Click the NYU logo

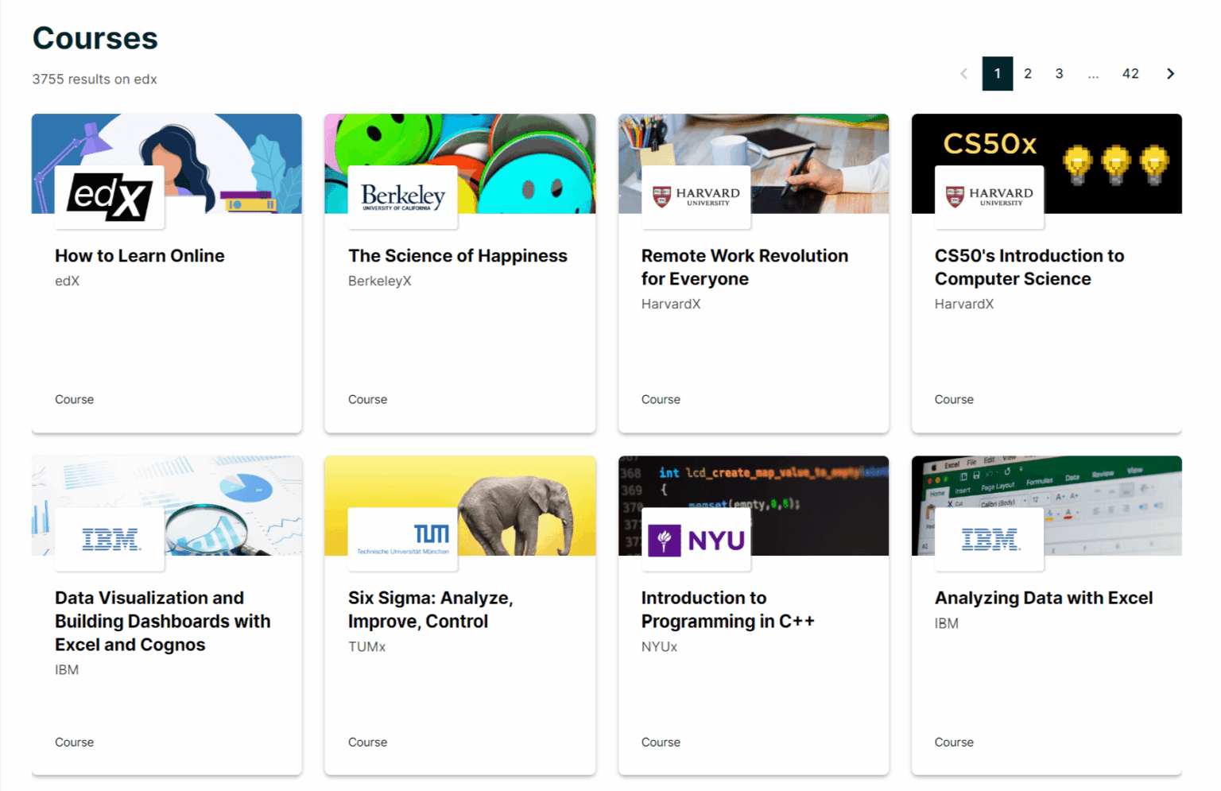pos(696,540)
